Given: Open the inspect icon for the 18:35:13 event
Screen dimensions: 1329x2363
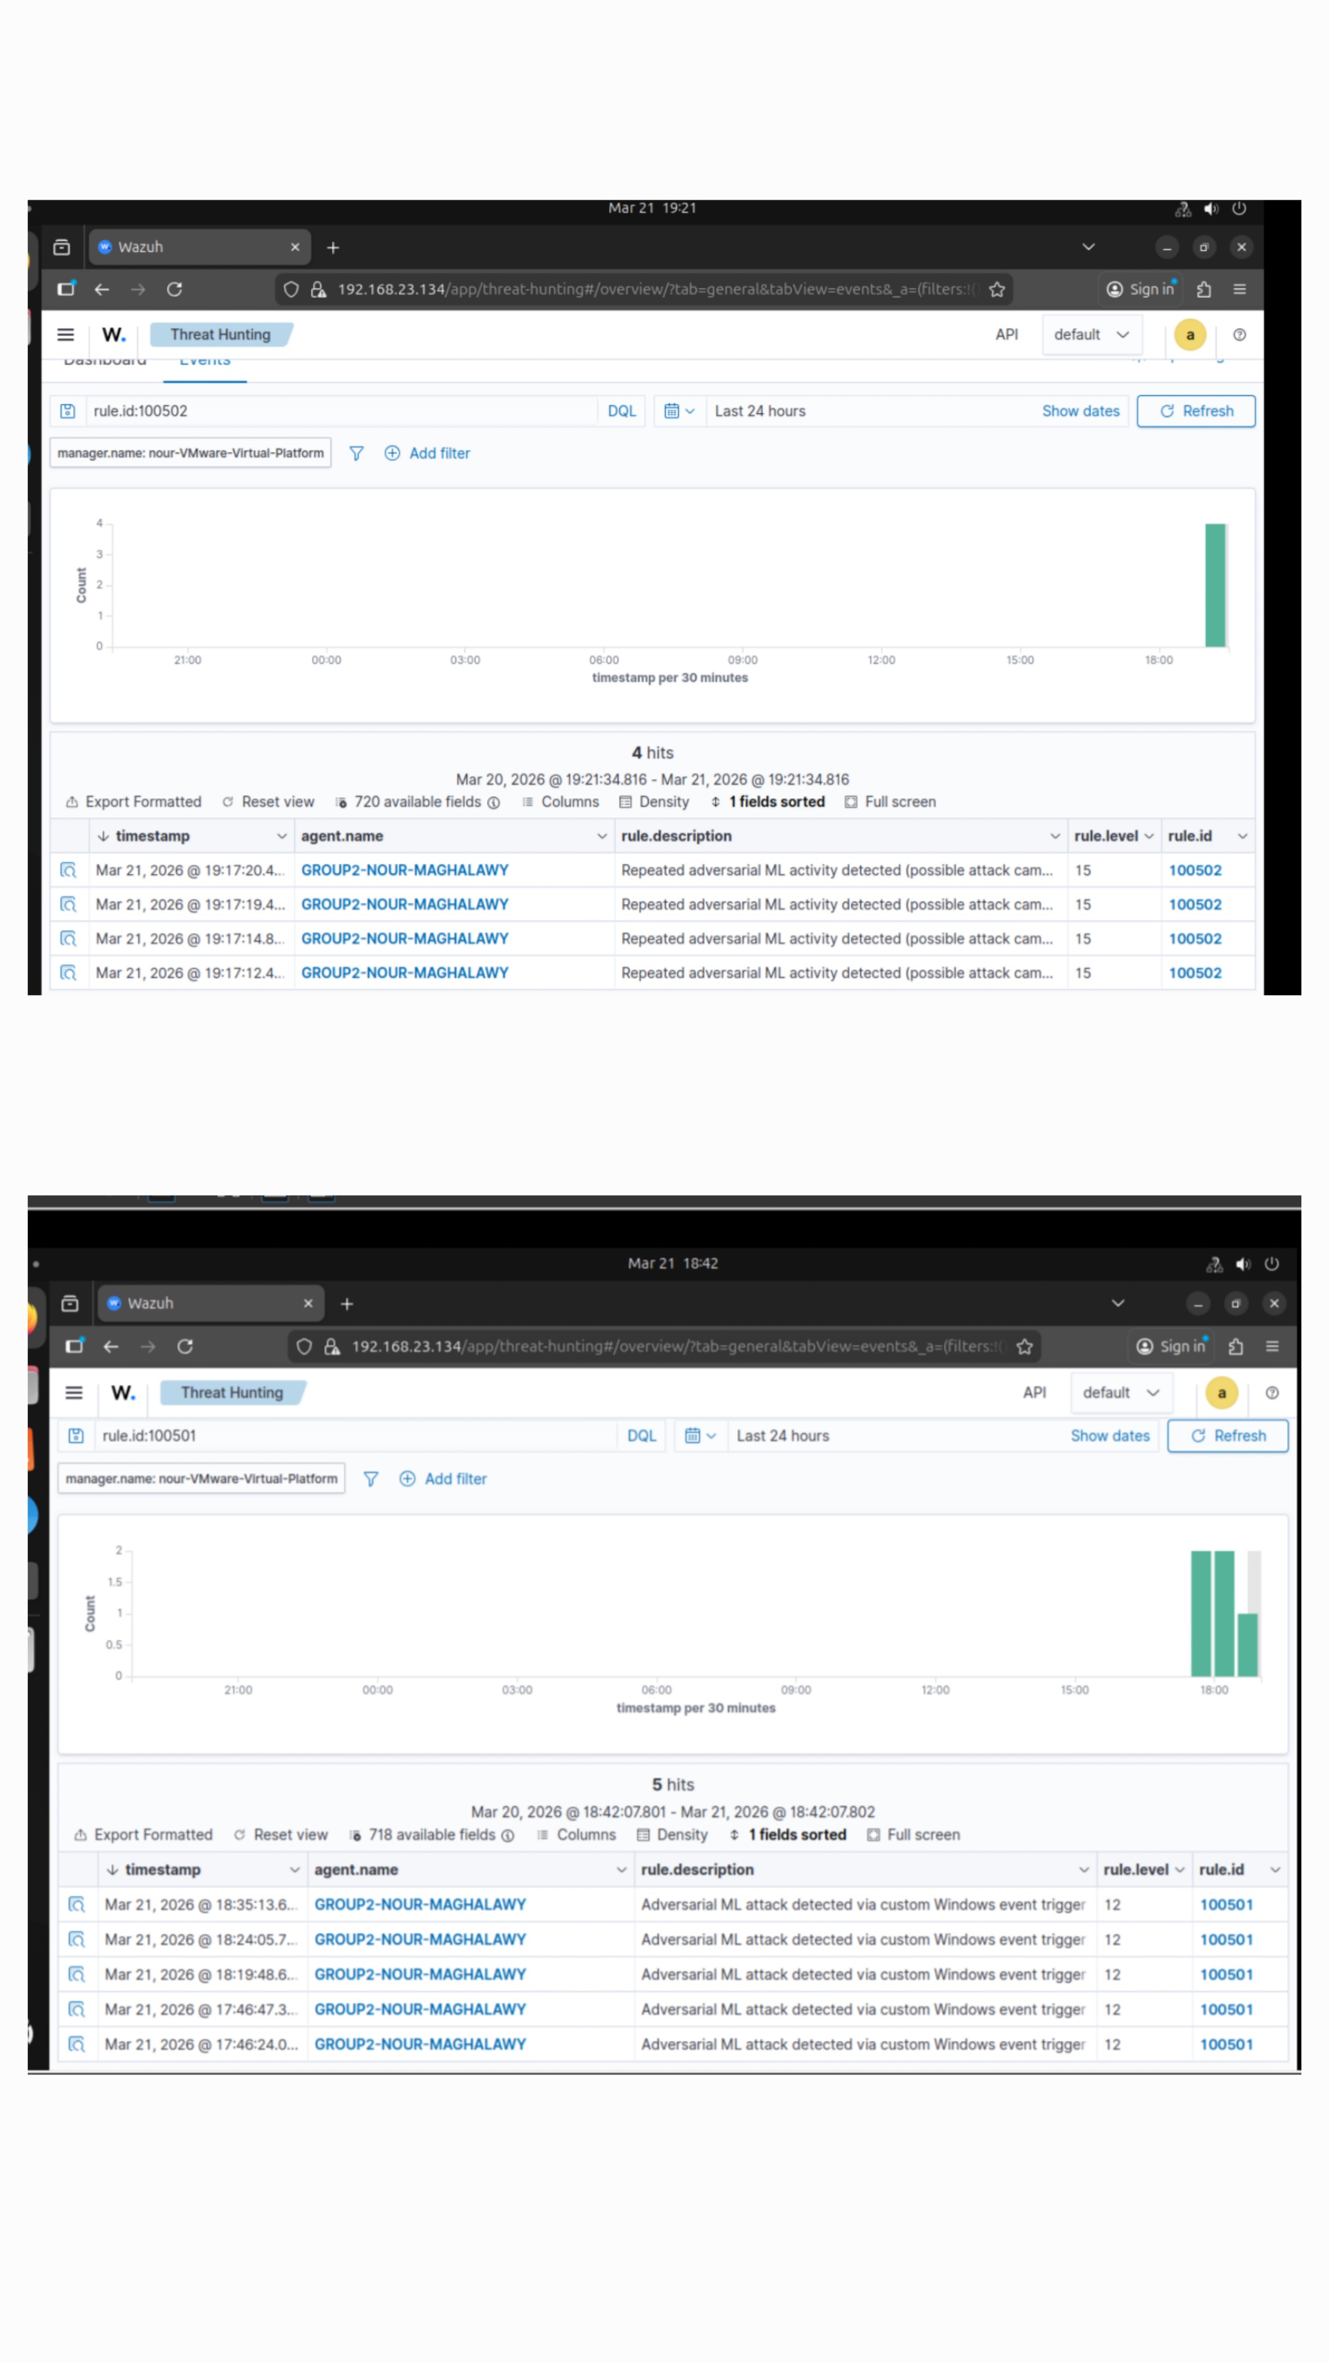Looking at the screenshot, I should click(x=77, y=1905).
